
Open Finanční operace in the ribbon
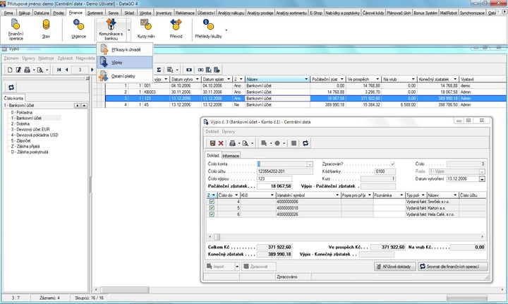pyautogui.click(x=16, y=29)
